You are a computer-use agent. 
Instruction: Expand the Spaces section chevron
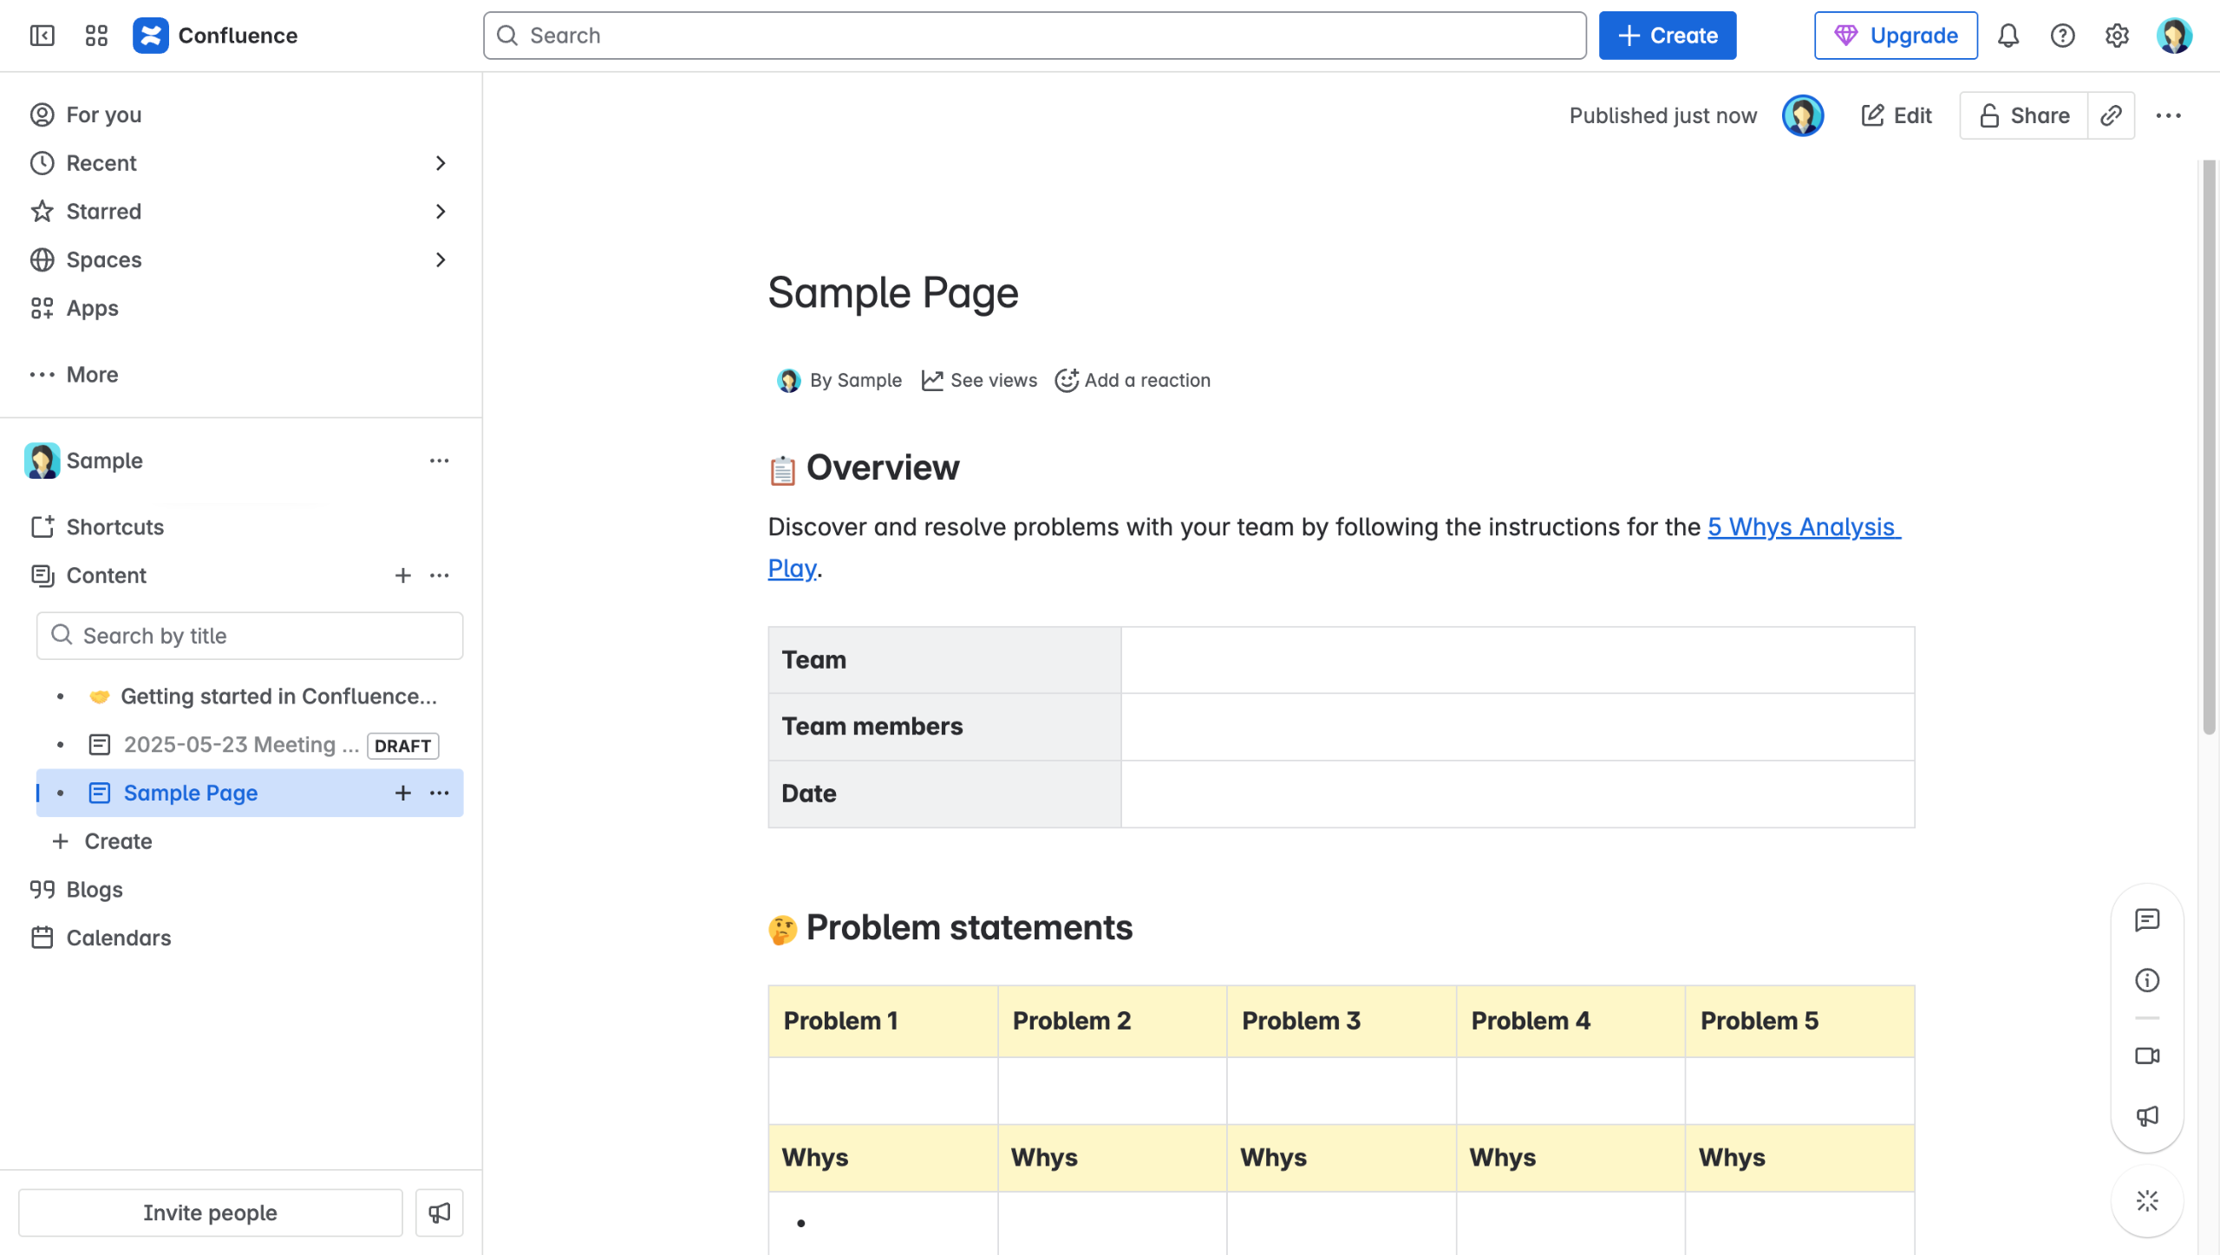pyautogui.click(x=441, y=260)
